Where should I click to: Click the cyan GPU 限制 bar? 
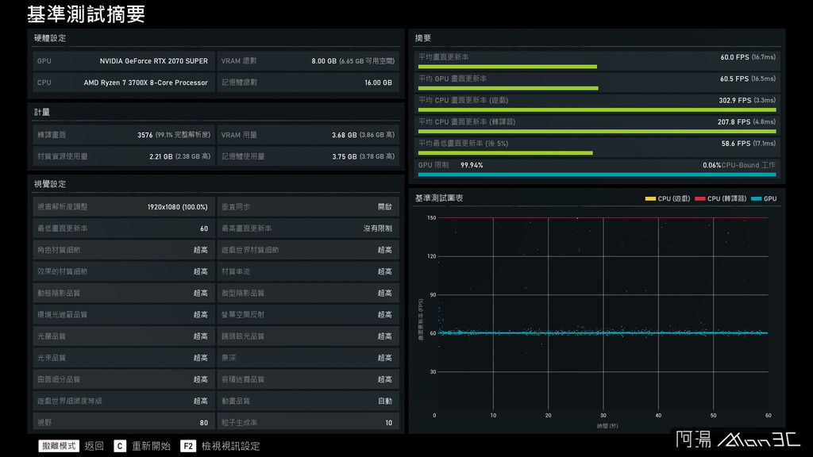pos(597,175)
